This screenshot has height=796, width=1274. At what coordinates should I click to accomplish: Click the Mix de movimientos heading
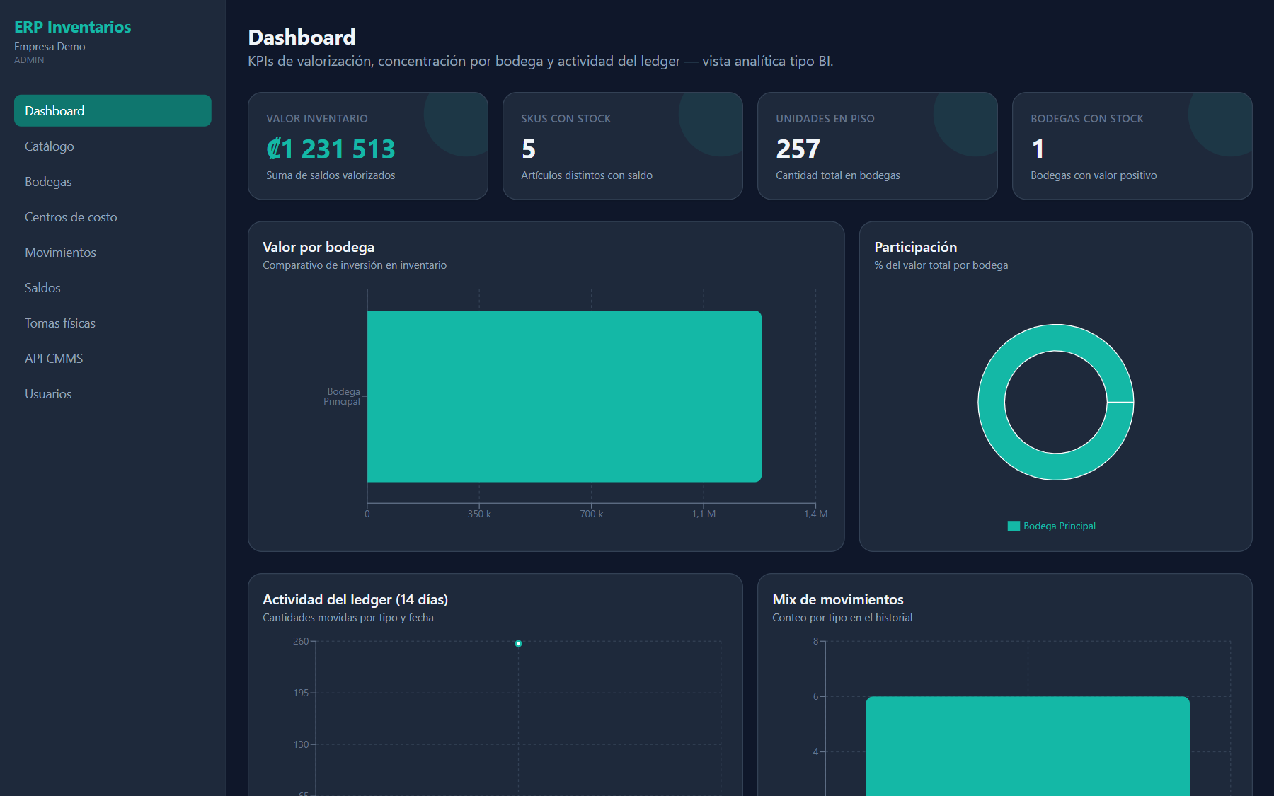tap(838, 599)
